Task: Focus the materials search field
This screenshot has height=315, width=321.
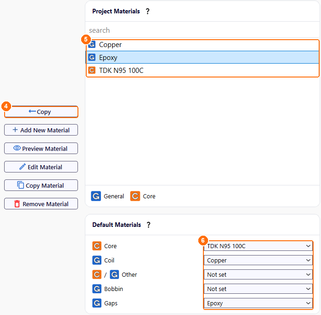Action: click(202, 30)
